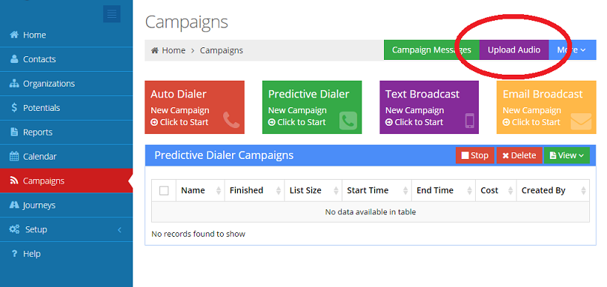Start a new Email Broadcast campaign
The image size is (607, 287).
click(x=546, y=107)
